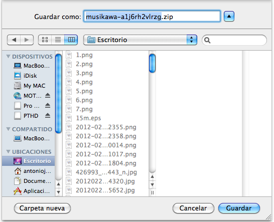Switch to list view mode

[58, 40]
